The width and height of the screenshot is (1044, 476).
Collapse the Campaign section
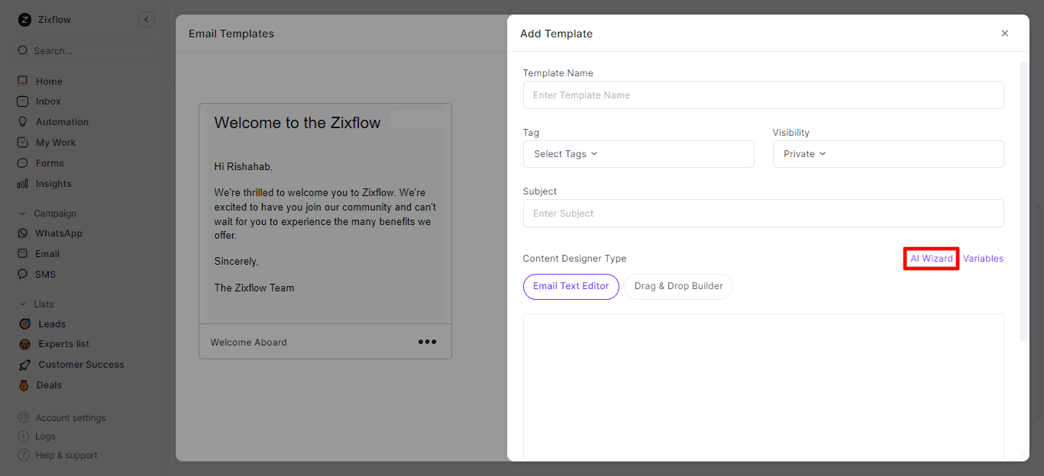pos(23,214)
